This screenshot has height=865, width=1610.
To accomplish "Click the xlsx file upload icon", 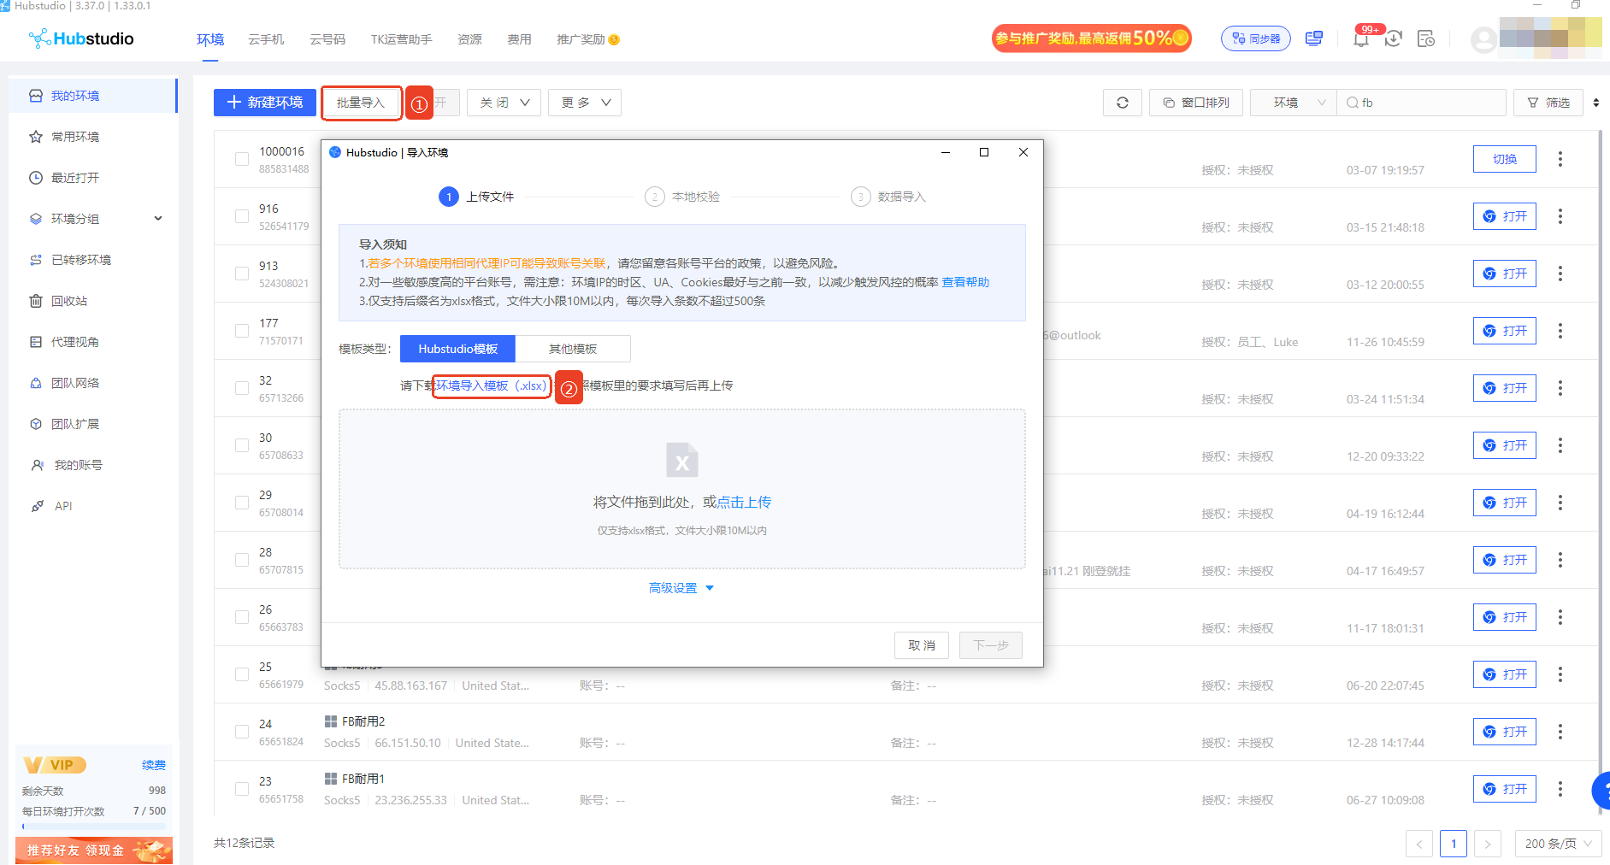I will (x=682, y=460).
